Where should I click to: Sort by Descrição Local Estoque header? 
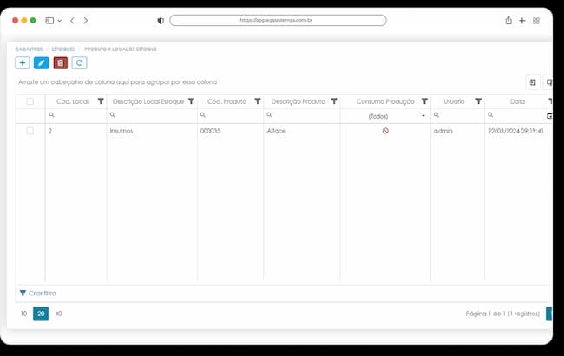[x=148, y=101]
